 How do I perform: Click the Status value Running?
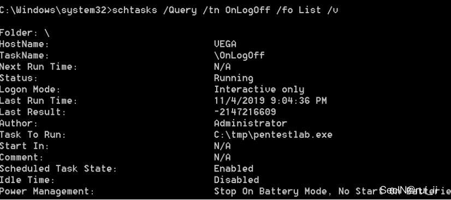(x=234, y=78)
